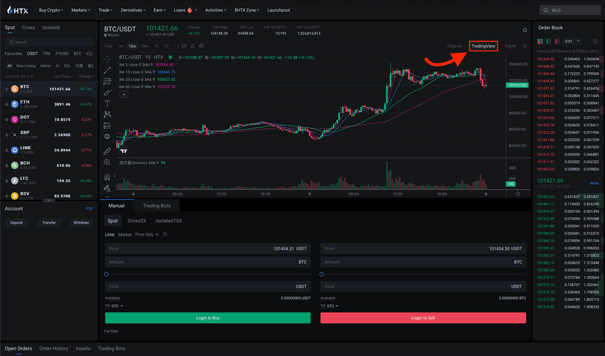Click the Deposit button
Image resolution: width=605 pixels, height=356 pixels.
click(x=17, y=222)
